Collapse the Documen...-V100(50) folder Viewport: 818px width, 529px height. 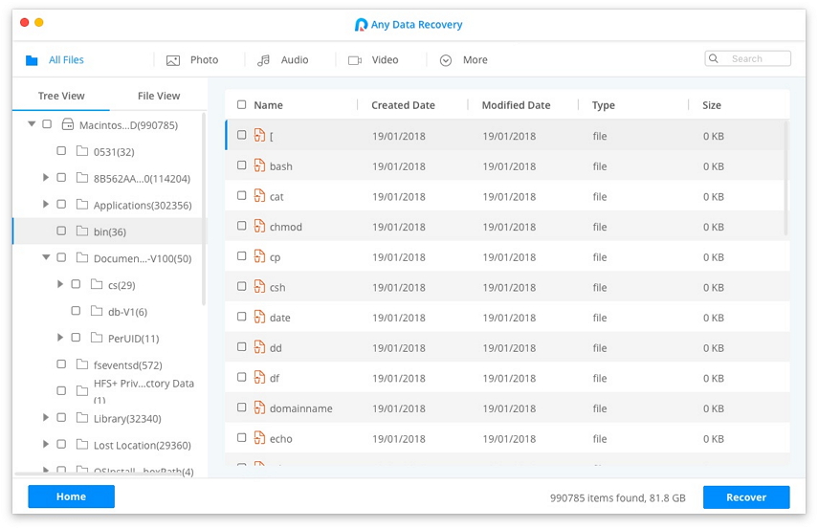tap(47, 257)
